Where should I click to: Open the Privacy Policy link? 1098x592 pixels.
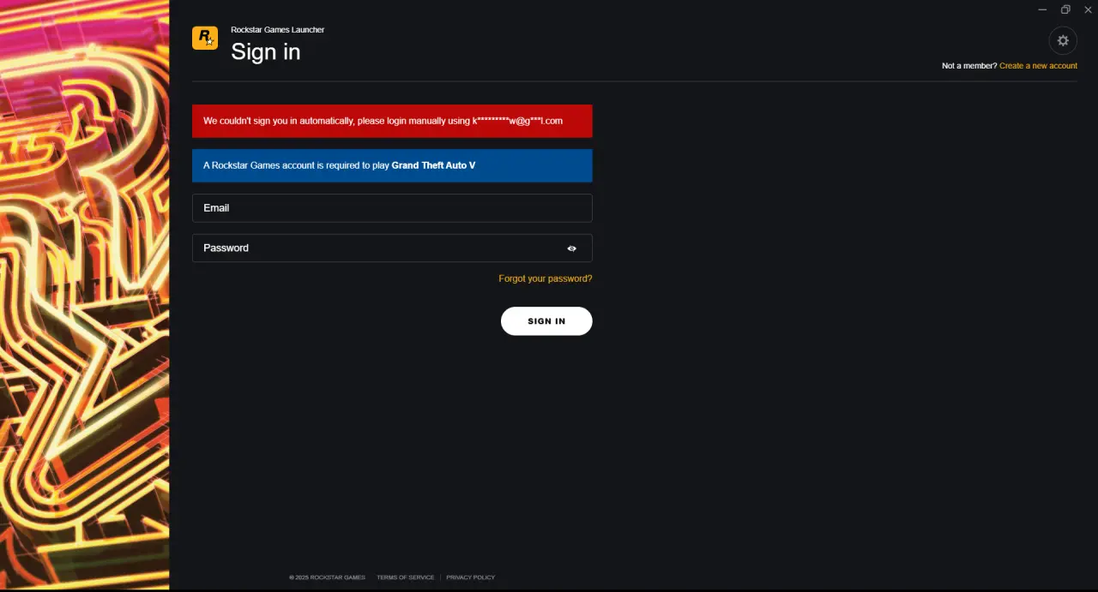470,577
